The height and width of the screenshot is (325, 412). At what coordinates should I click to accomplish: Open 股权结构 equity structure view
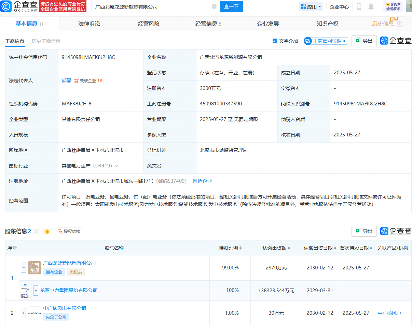tap(69, 232)
